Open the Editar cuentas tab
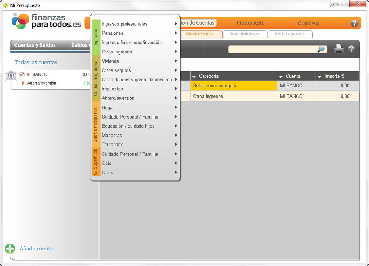This screenshot has height=266, width=369. click(x=290, y=34)
